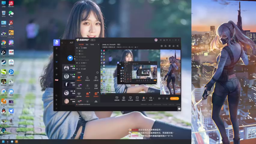
Task: Click the search icon in the lobby sidebar
Action: click(x=57, y=95)
